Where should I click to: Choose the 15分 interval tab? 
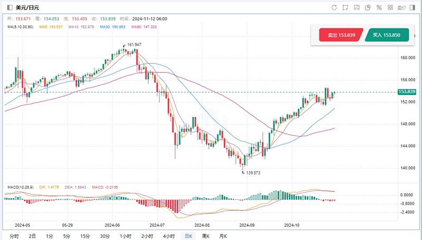point(84,236)
